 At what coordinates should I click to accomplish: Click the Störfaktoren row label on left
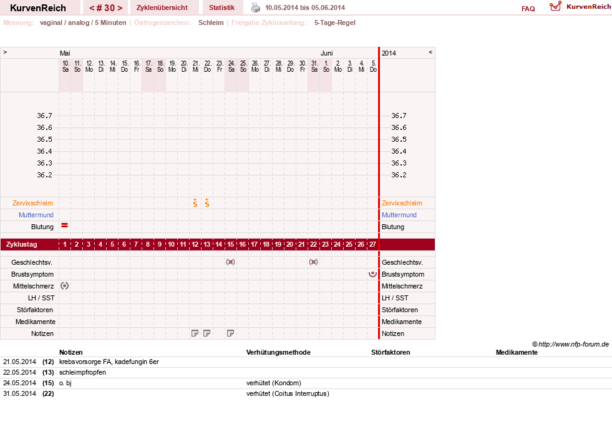35,310
